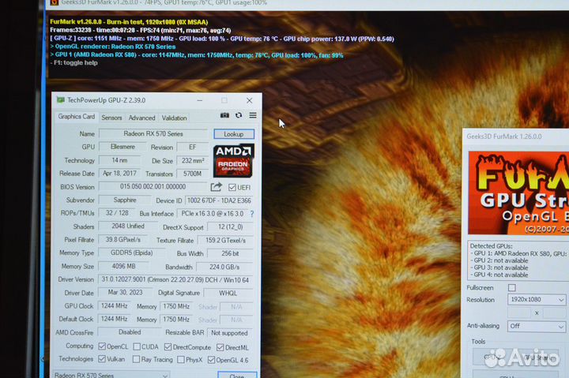Click the GPU-Z title bar app icon
Viewport: 569px width, 378px height.
pos(60,100)
